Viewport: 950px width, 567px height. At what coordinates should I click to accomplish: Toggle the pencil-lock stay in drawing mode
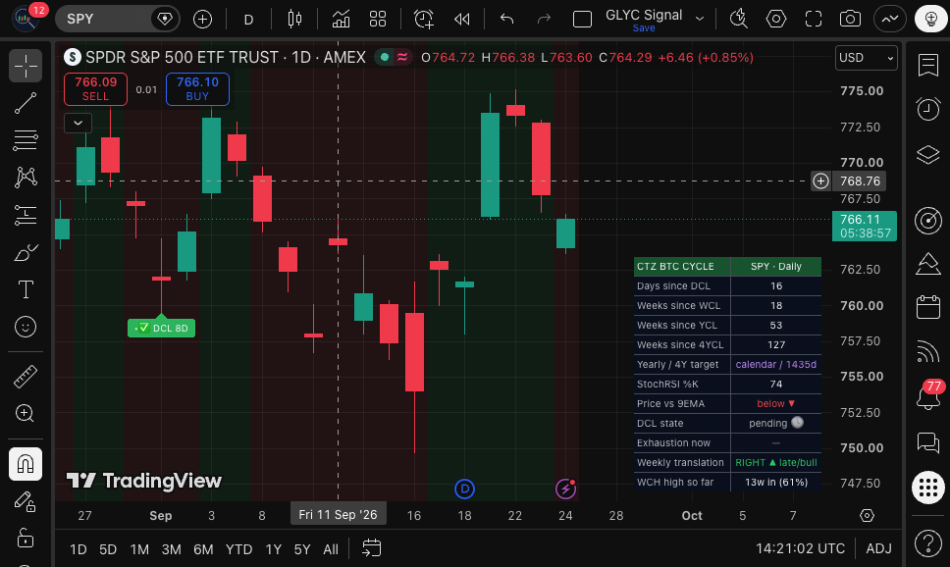coord(26,501)
